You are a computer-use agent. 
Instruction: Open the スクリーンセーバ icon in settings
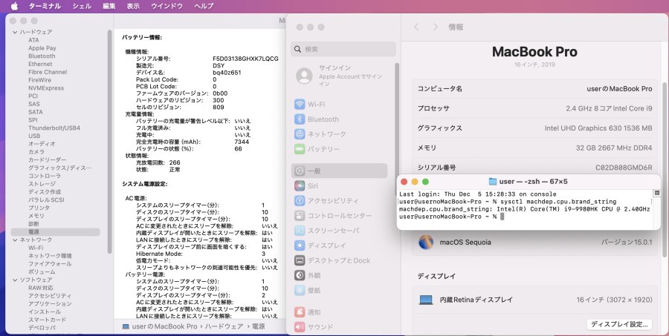(300, 231)
